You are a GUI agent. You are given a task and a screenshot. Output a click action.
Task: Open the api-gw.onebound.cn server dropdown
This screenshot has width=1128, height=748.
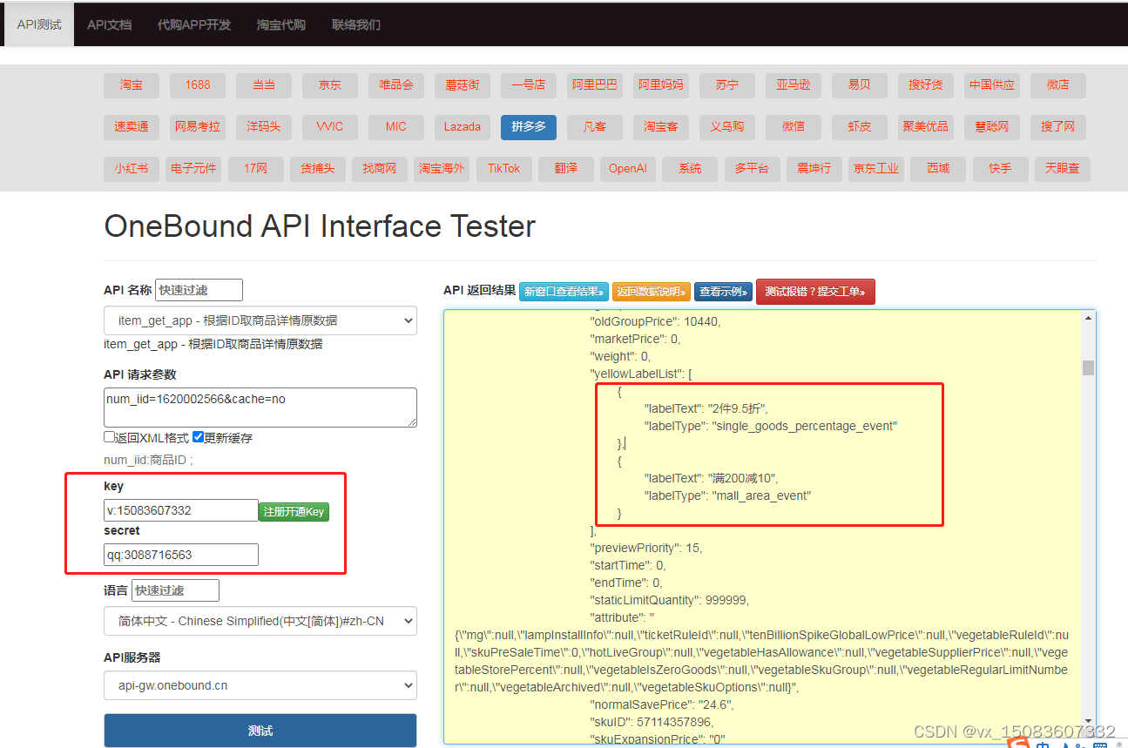tap(260, 685)
